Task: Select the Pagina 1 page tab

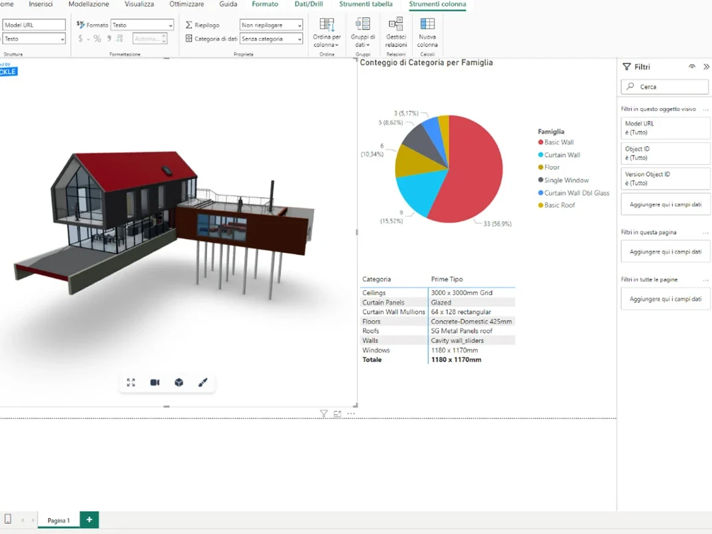Action: [59, 521]
